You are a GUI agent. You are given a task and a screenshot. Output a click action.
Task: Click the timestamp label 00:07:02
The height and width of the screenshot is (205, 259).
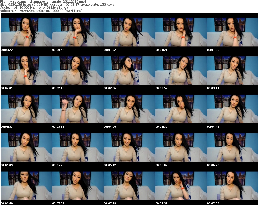tap(58, 203)
